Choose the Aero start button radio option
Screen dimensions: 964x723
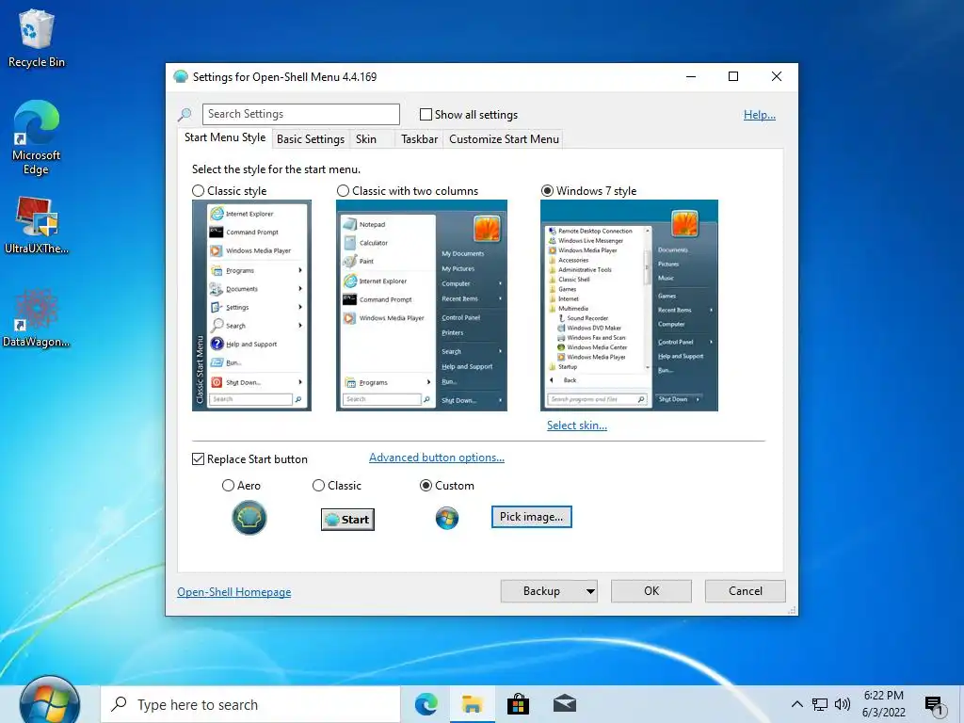tap(228, 486)
